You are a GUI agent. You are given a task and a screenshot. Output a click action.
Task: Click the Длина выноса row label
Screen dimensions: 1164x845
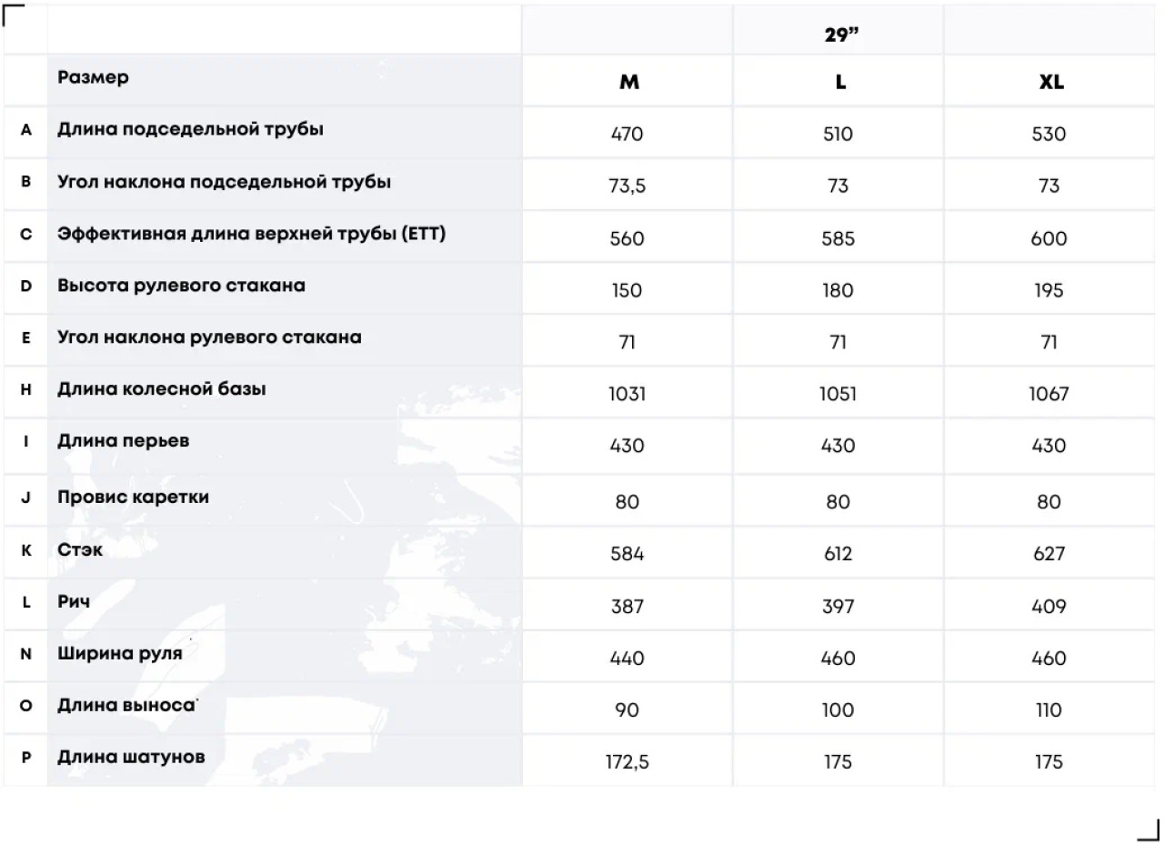(x=126, y=705)
